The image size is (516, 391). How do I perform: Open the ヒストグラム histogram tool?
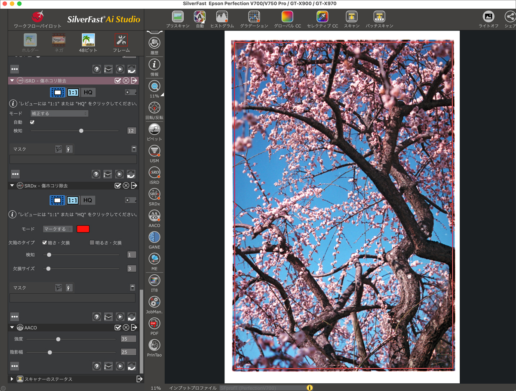tap(222, 17)
